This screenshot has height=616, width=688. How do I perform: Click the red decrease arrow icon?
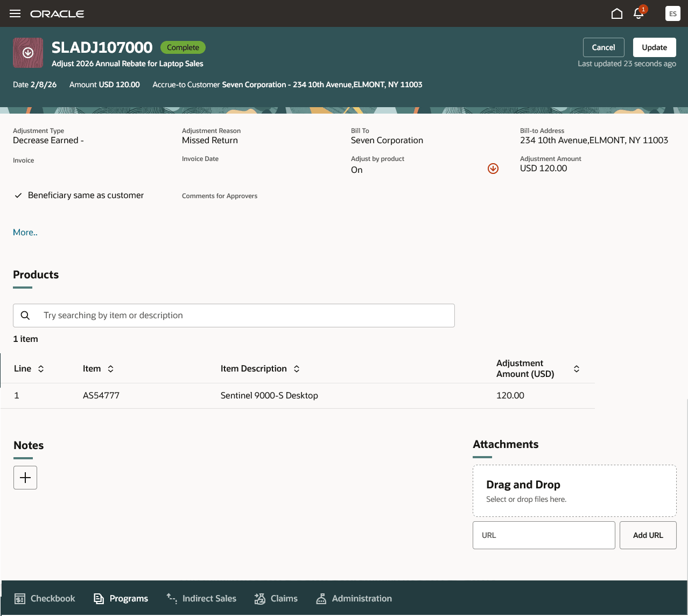tap(493, 169)
